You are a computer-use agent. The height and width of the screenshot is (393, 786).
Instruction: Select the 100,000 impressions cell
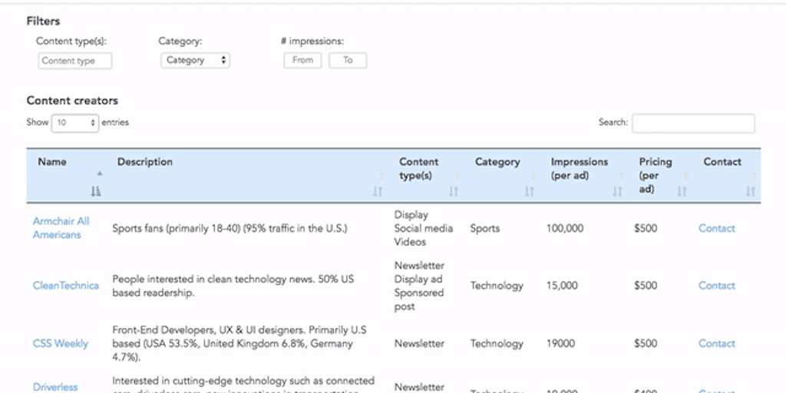click(x=565, y=229)
